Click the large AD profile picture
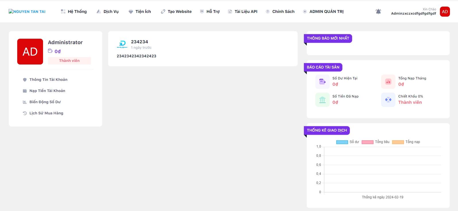Viewport: 458px width, 211px height. point(30,52)
